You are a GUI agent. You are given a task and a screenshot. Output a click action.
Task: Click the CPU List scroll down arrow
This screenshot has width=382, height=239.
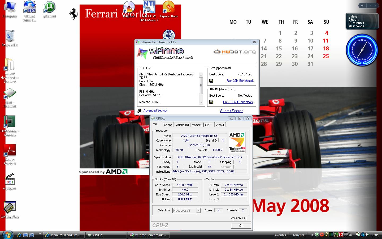(201, 102)
